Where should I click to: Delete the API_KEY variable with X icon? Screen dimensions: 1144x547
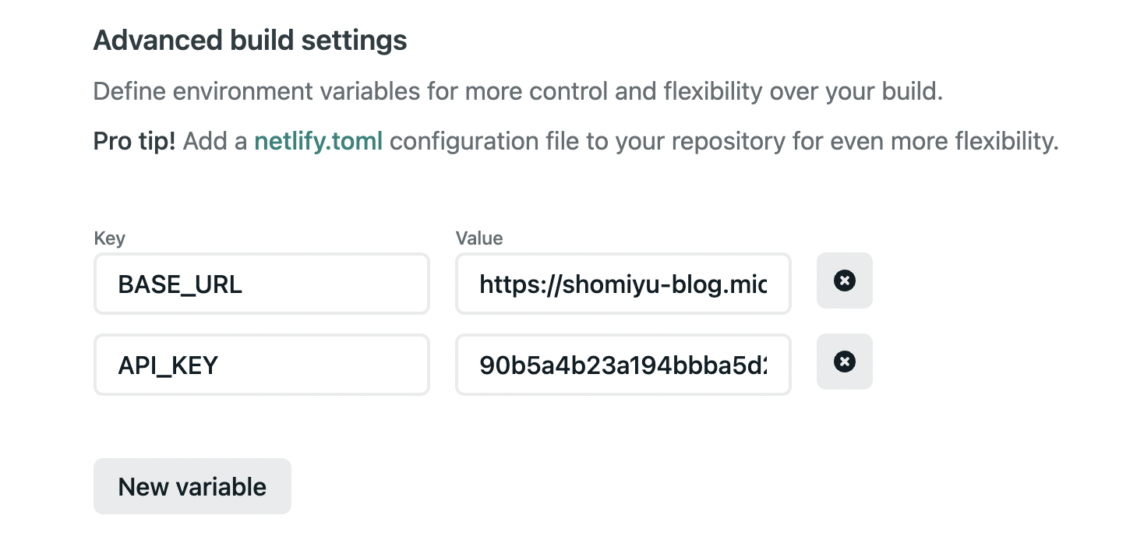[844, 362]
